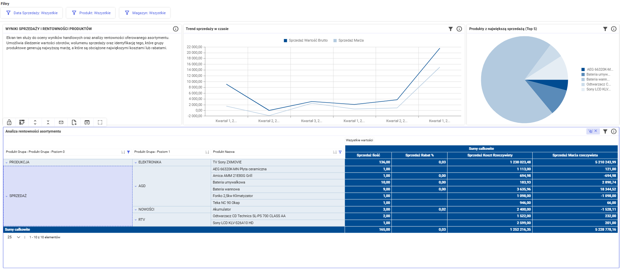
Task: Click the collapse all rows icon
Action: pyautogui.click(x=48, y=122)
